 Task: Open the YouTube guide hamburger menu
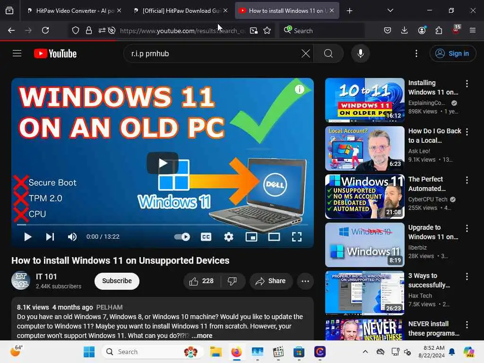pyautogui.click(x=17, y=53)
